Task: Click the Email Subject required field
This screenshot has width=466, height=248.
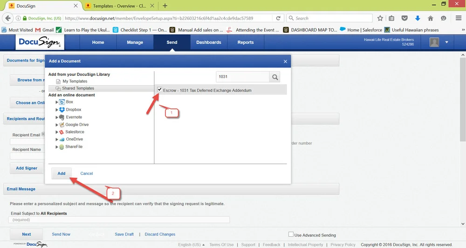Action: click(x=119, y=220)
